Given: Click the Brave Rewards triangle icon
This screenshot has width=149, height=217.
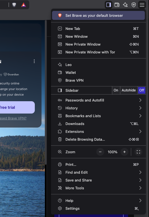Looking at the screenshot, I should click(x=24, y=5).
